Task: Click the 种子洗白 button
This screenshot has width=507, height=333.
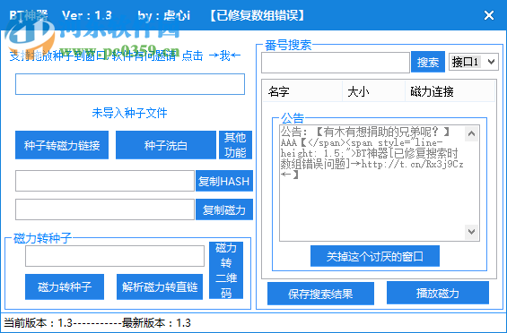Action: 166,145
